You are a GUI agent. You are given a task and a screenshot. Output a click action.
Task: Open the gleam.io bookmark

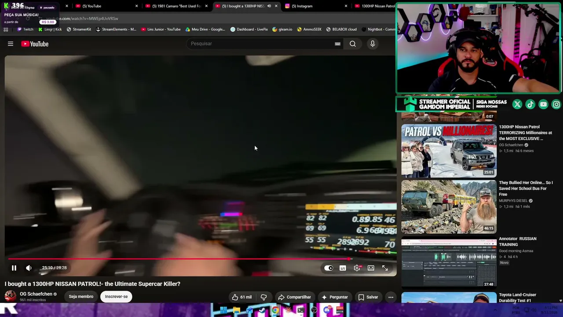pos(282,29)
